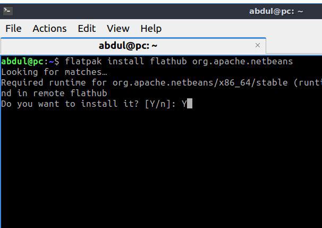
Task: Click the typed Y answer character
Action: pos(184,104)
